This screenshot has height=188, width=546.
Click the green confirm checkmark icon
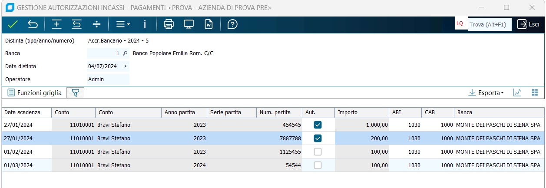click(x=13, y=24)
